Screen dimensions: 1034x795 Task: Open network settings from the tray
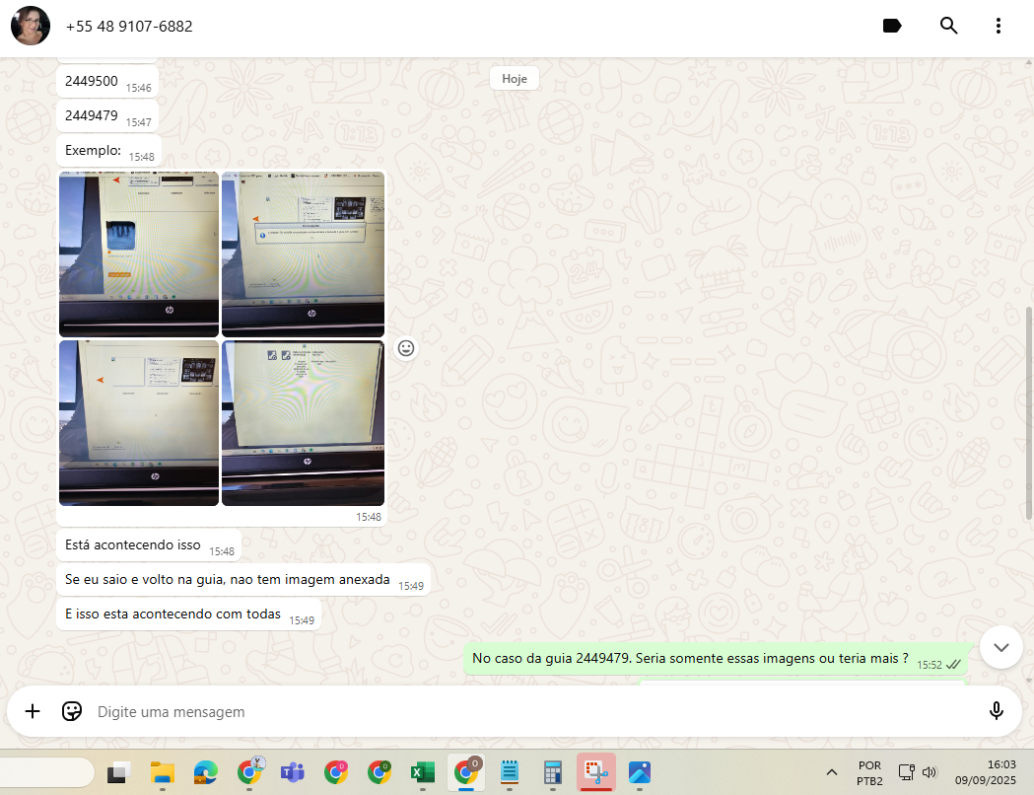pos(906,772)
